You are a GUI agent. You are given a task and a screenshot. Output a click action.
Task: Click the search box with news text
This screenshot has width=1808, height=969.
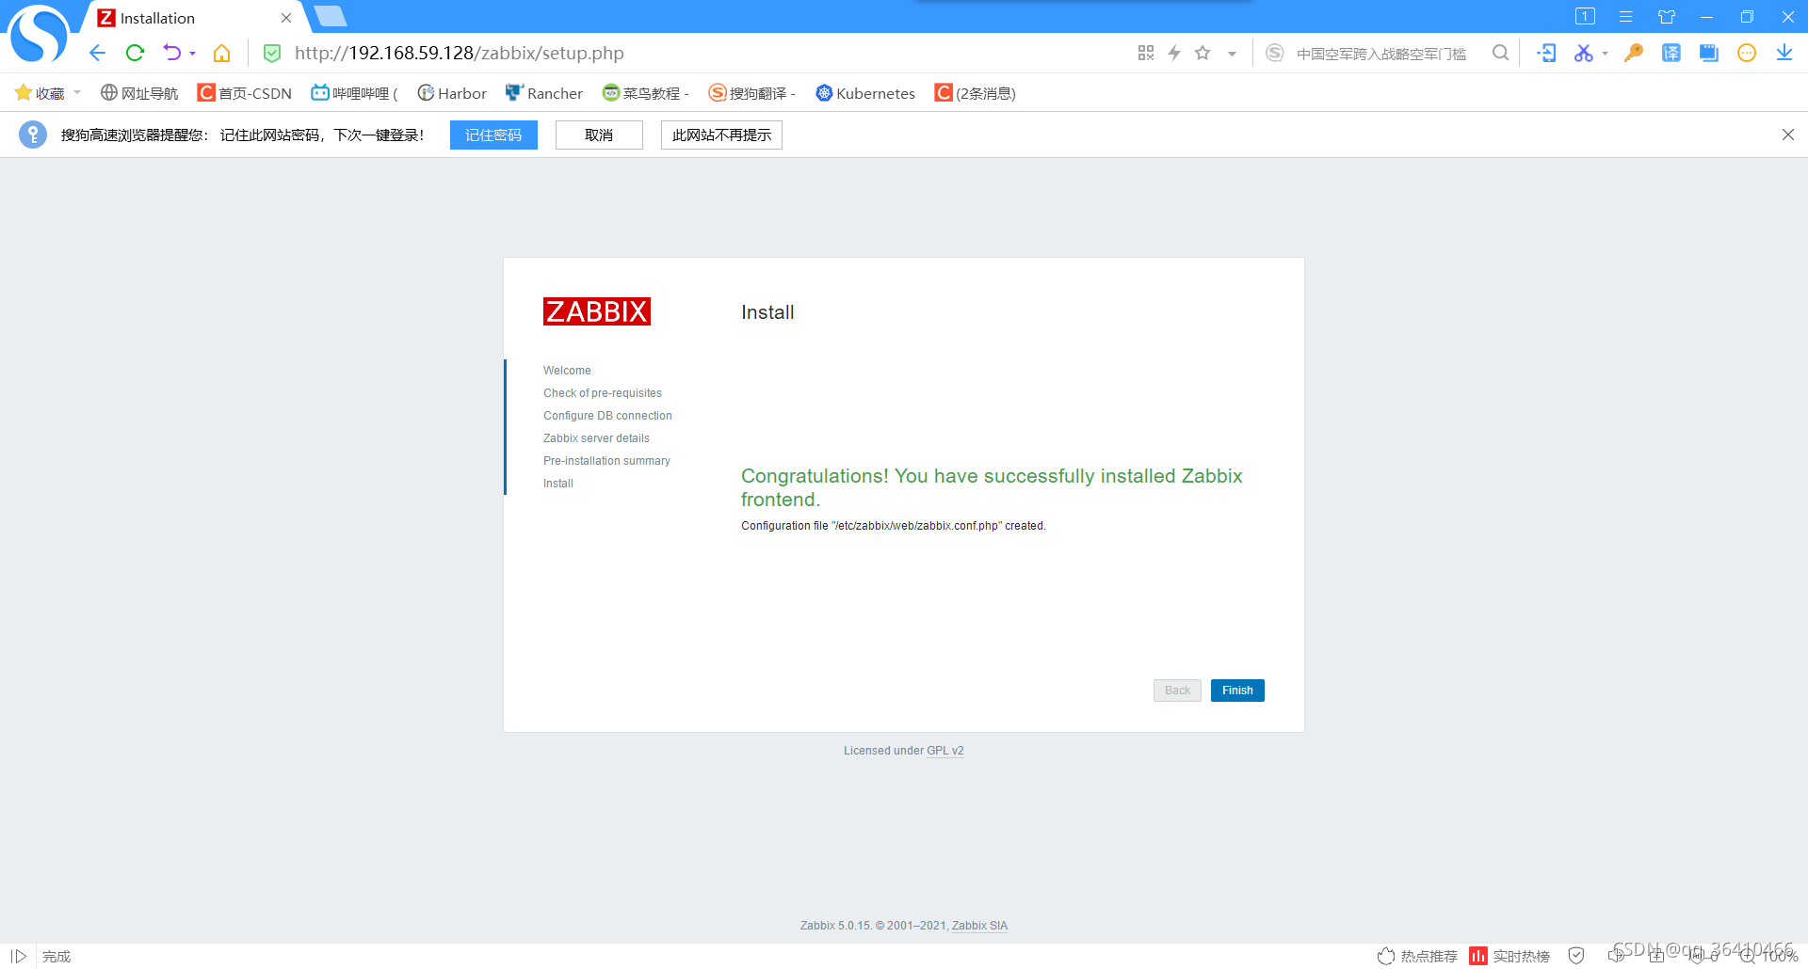coord(1380,54)
